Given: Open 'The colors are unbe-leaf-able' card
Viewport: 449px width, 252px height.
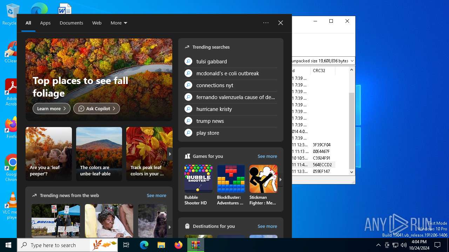Looking at the screenshot, I should [99, 154].
